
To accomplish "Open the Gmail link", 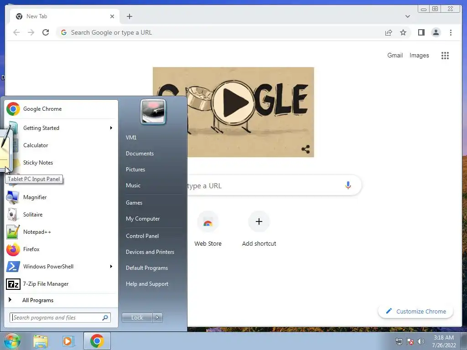I will (395, 55).
